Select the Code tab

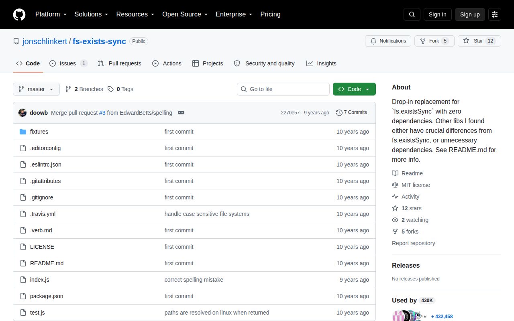click(28, 63)
